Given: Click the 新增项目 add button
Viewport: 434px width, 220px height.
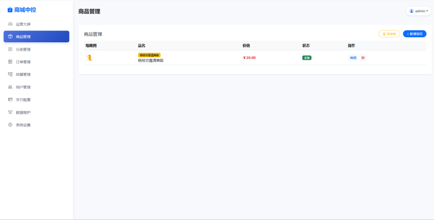Looking at the screenshot, I should click(415, 34).
